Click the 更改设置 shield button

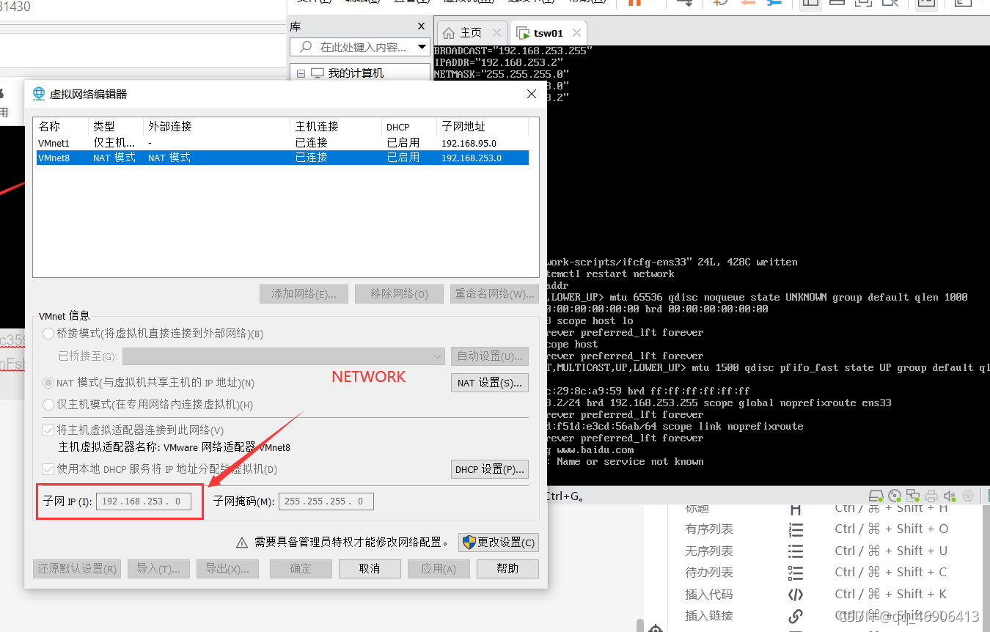point(498,543)
